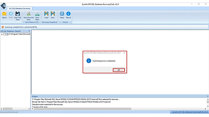Image resolution: width=209 pixels, height=117 pixels.
Task: Click the status bar warning icon
Action: click(x=3, y=27)
